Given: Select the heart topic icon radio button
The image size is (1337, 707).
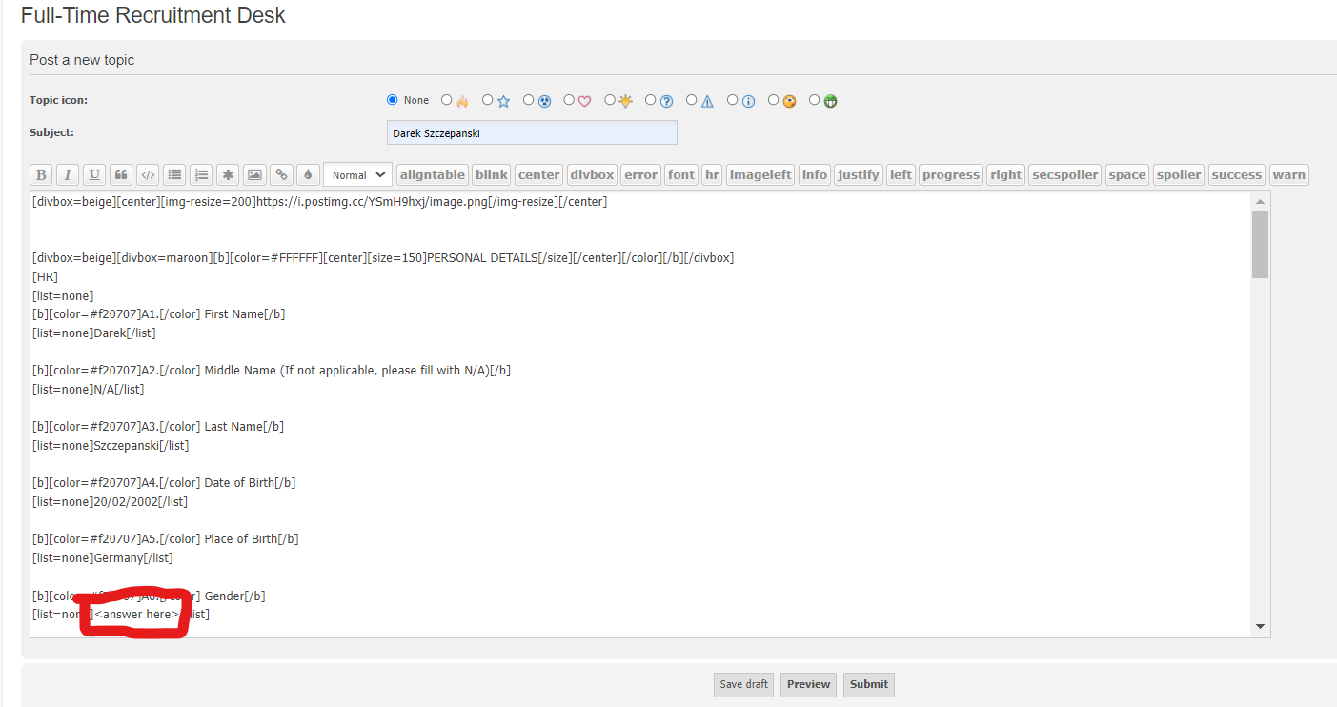Looking at the screenshot, I should [x=569, y=100].
